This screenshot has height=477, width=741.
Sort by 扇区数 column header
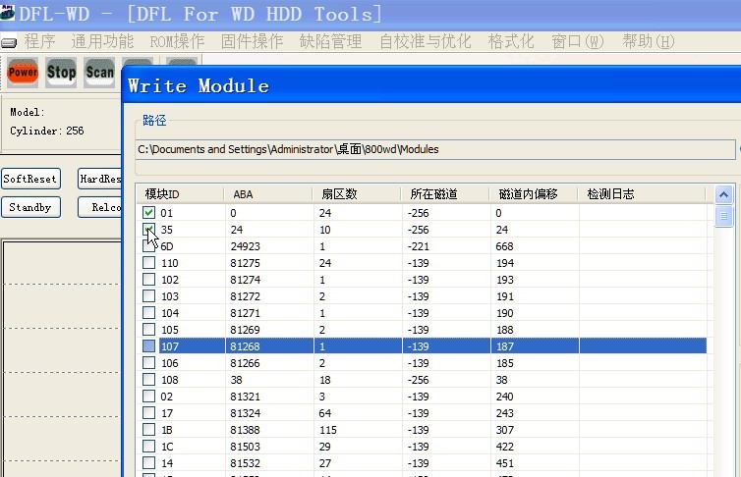[x=357, y=194]
